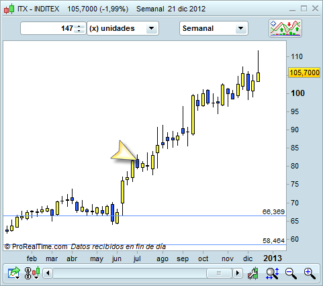323x286 pixels.
Task: Select the 58,464 horizontal line label
Action: pyautogui.click(x=273, y=241)
